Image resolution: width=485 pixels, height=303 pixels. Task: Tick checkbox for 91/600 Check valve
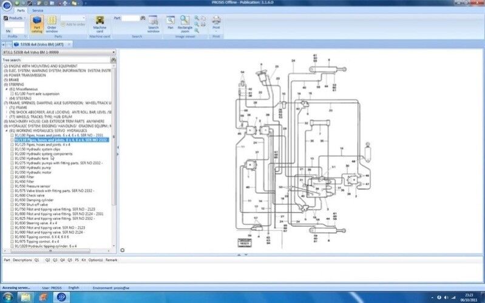click(x=12, y=195)
